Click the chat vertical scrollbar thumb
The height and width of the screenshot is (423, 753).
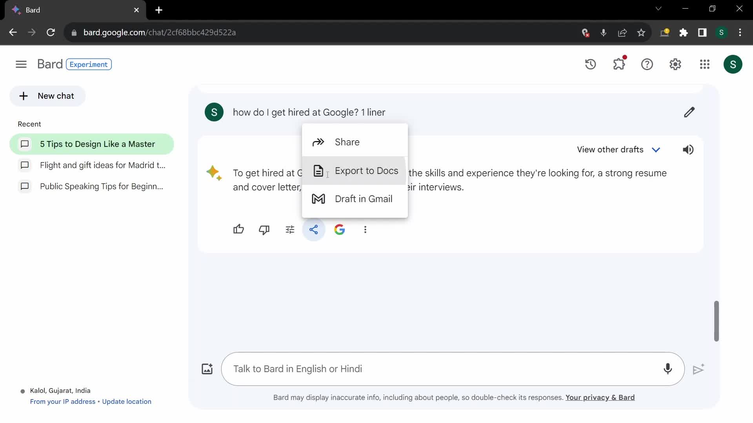[716, 321]
